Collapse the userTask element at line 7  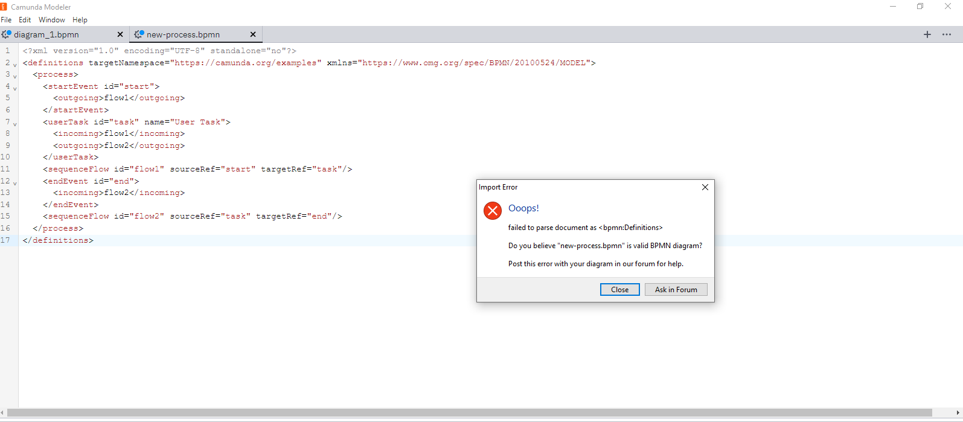click(x=15, y=124)
